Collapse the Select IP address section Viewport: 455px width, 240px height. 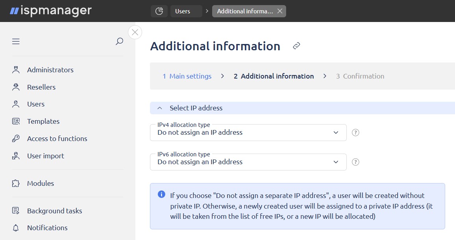tap(159, 108)
